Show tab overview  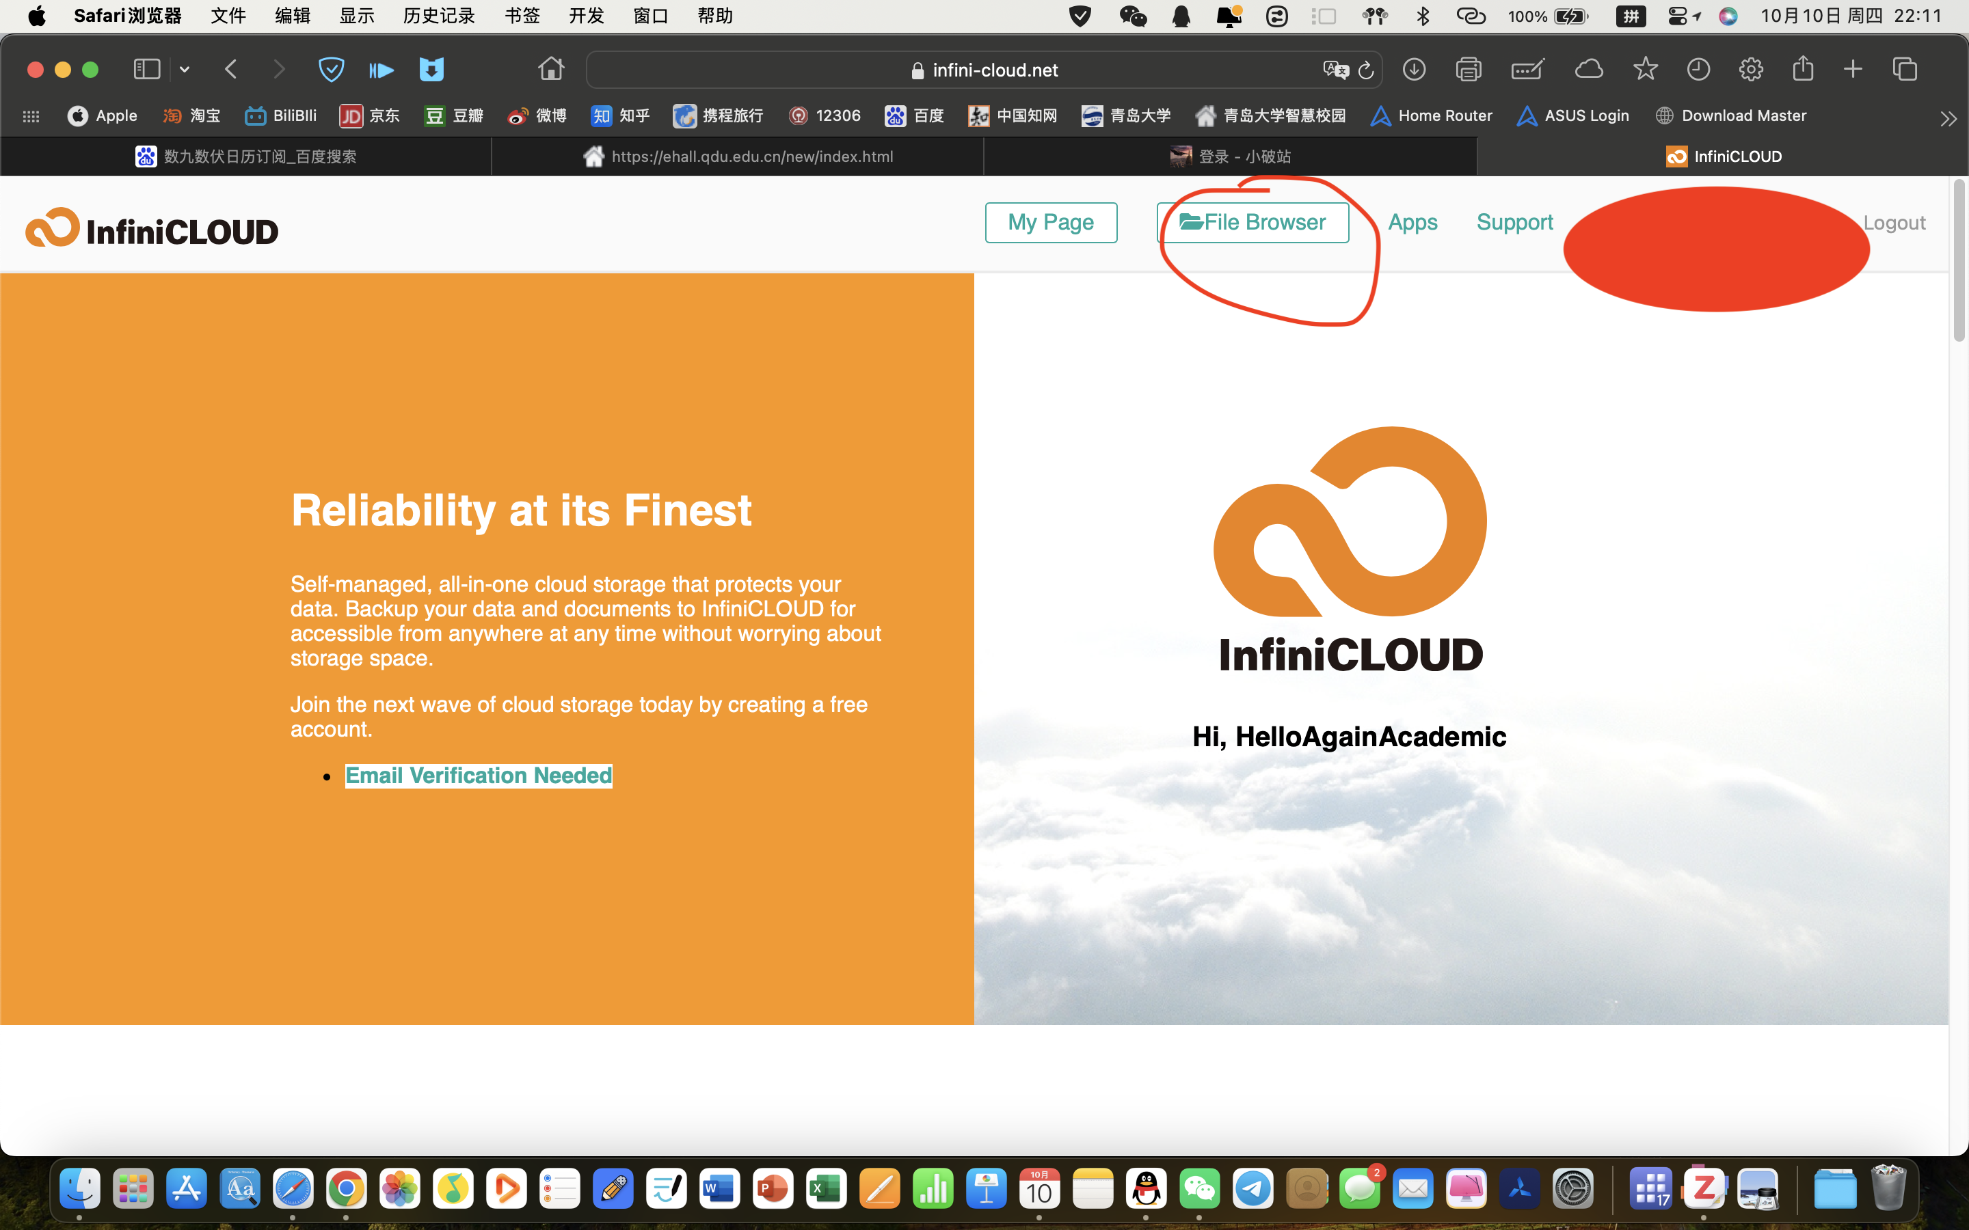tap(1905, 70)
